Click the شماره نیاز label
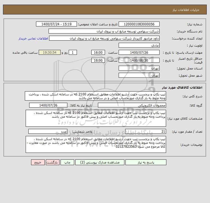This screenshot has width=210, height=203. 195,24
